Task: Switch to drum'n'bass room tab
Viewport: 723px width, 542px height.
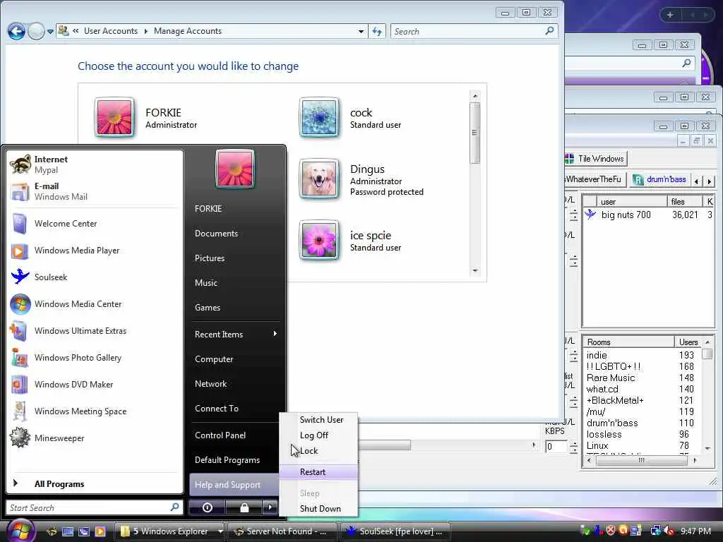Action: point(660,179)
